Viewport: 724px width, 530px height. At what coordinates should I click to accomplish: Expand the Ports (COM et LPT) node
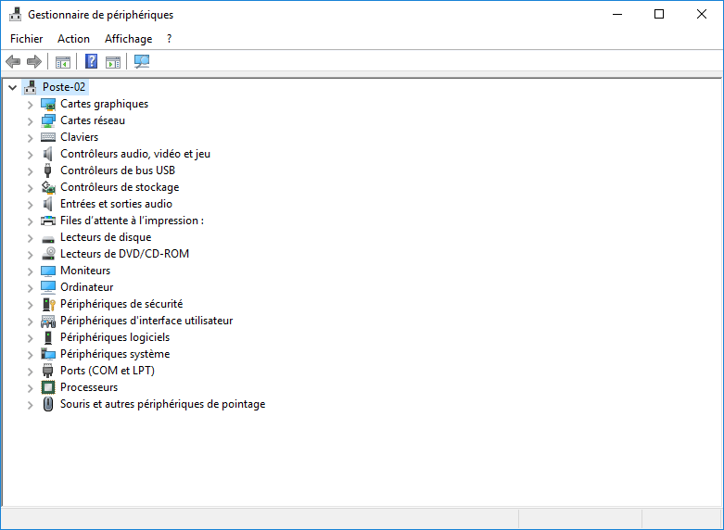[30, 371]
